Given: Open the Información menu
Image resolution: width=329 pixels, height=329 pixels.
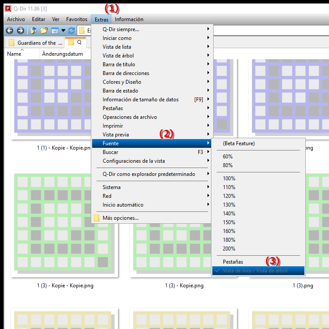Looking at the screenshot, I should click(x=129, y=19).
